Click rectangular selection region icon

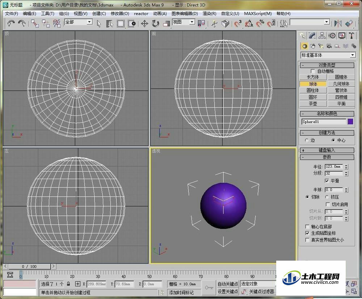[121, 24]
